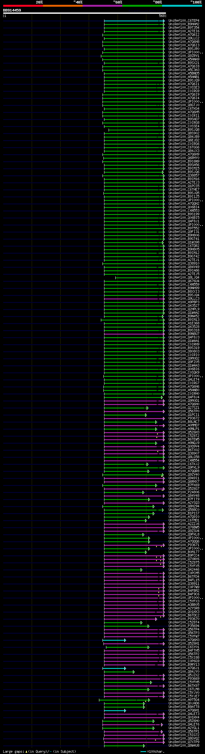The width and height of the screenshot is (205, 754).
Task: Click hit label UniRef100_Q8W4U8
Action: click(x=184, y=746)
